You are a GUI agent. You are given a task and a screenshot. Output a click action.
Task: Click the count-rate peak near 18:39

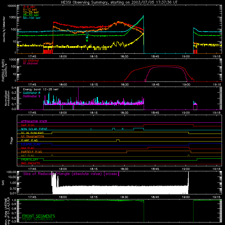click(143, 16)
